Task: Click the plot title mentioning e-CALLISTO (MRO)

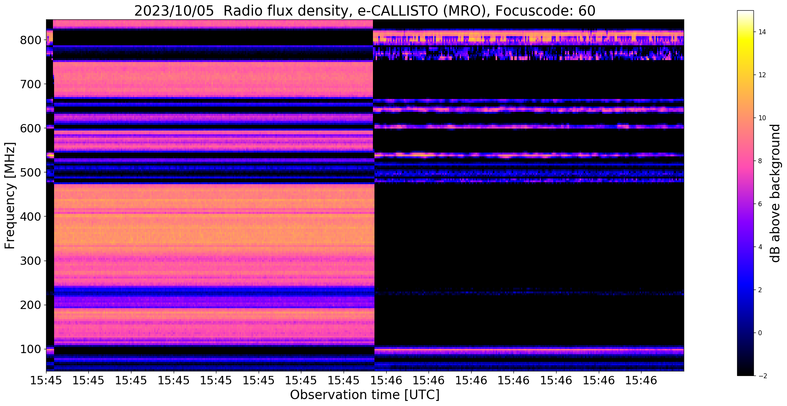Action: tap(365, 11)
